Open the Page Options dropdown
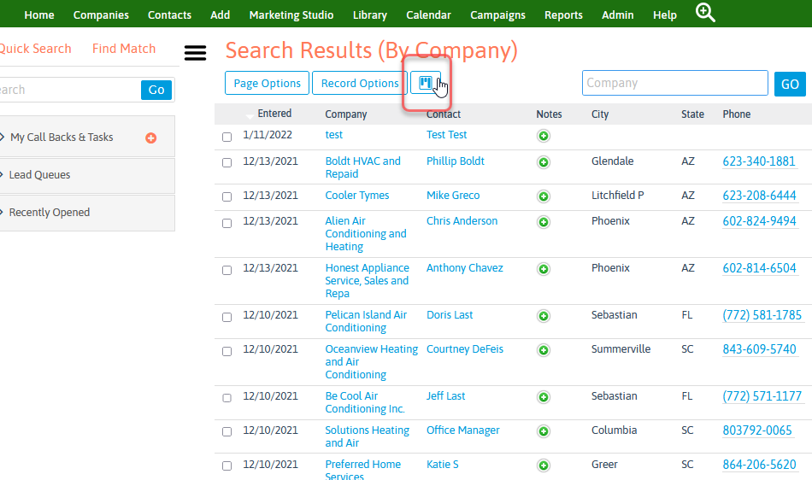Viewport: 812px width, 480px height. [x=267, y=84]
